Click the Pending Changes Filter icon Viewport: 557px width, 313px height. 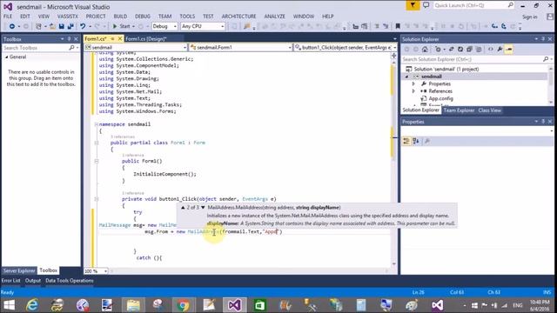pyautogui.click(x=439, y=50)
